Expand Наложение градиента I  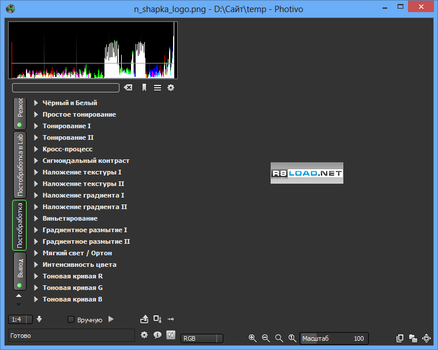(36, 195)
